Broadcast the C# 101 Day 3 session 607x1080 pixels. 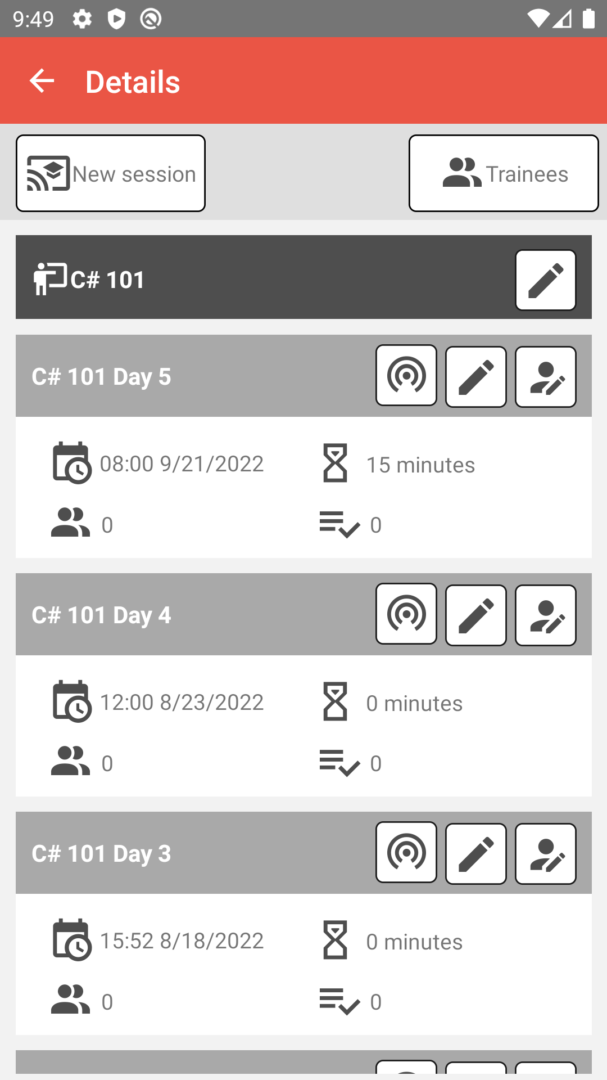point(406,852)
